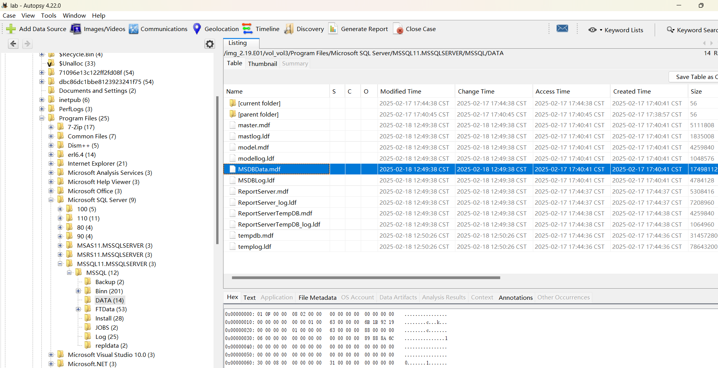Viewport: 718px width, 368px height.
Task: Click the $Unalloc virtual folder icon
Action: 51,63
